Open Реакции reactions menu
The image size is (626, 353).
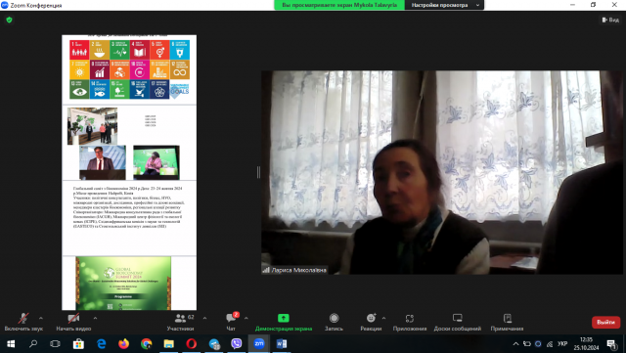(371, 323)
